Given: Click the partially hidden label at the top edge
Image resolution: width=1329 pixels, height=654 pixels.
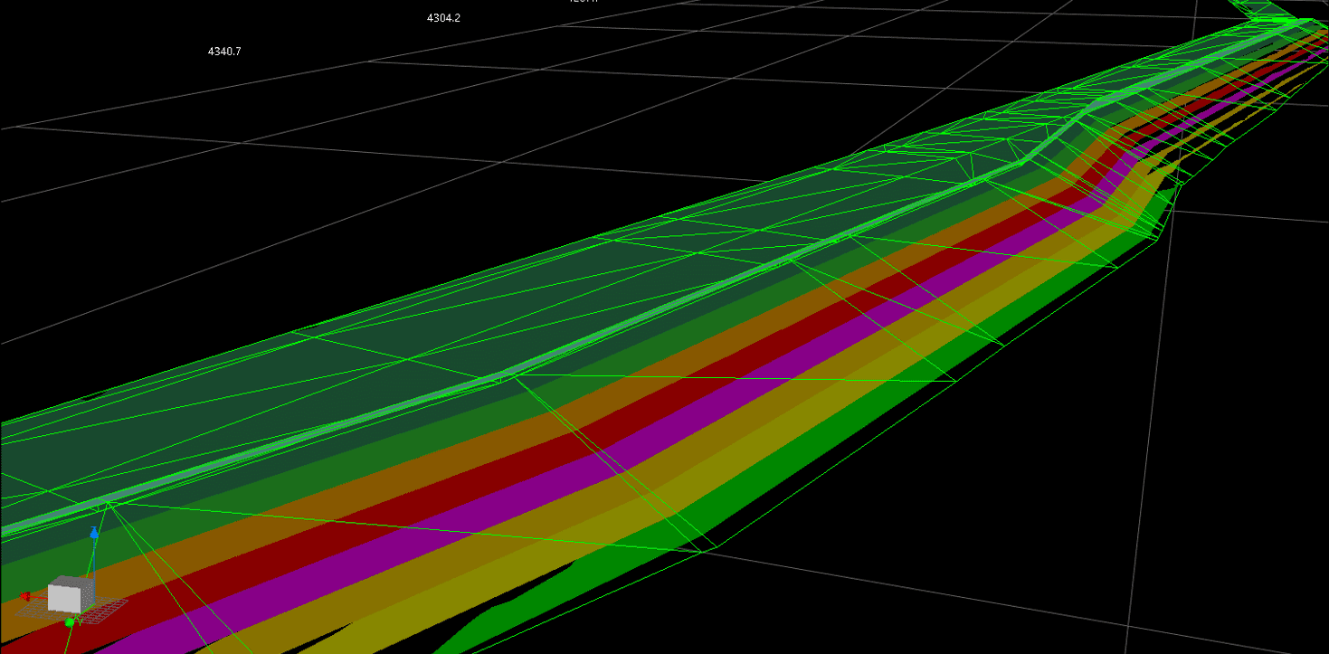Looking at the screenshot, I should point(583,2).
